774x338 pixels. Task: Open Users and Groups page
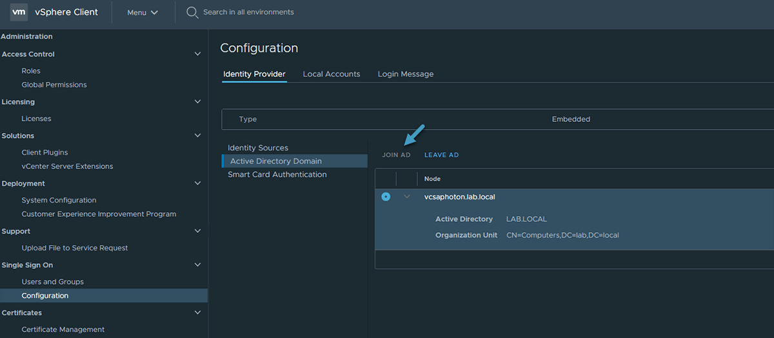[x=53, y=282]
